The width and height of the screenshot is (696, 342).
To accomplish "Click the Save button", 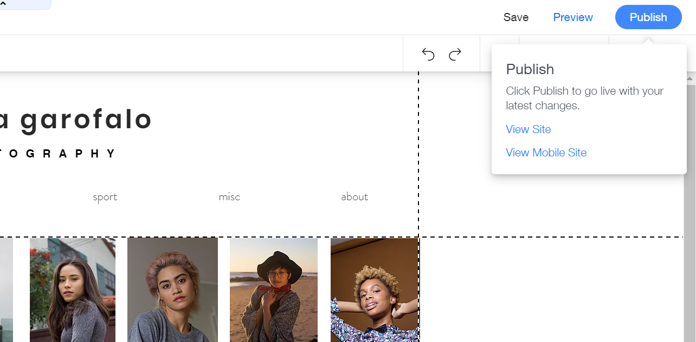I will click(515, 17).
